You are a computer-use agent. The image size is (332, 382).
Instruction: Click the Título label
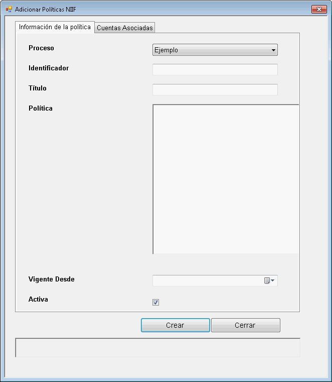click(x=38, y=88)
